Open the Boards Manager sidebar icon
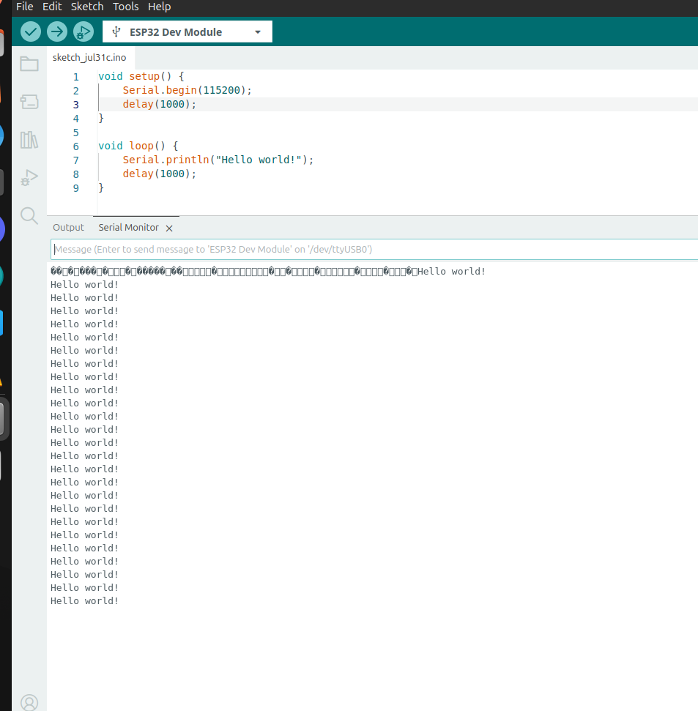The image size is (698, 711). pyautogui.click(x=29, y=102)
